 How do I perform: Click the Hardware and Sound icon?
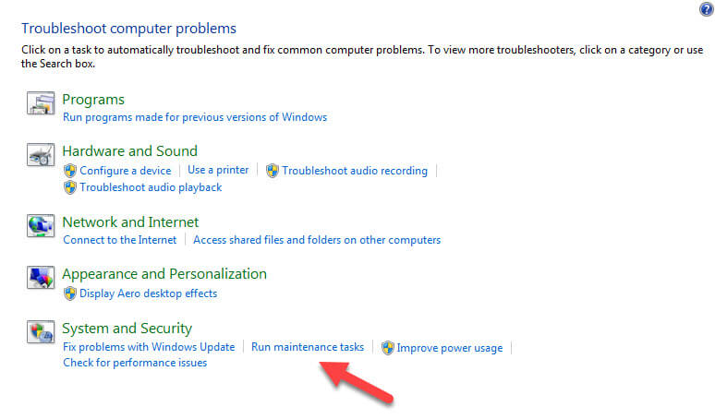42,155
